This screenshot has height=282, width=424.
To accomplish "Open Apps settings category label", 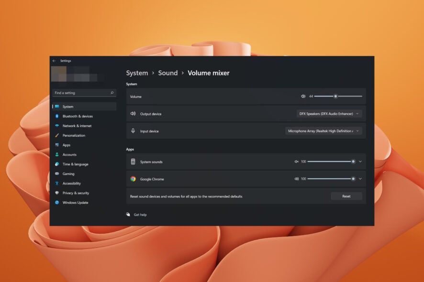I will 67,145.
